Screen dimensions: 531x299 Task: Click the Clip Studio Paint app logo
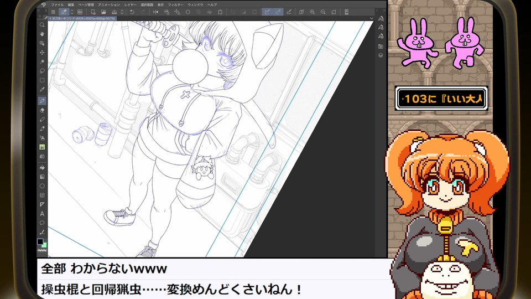(43, 5)
